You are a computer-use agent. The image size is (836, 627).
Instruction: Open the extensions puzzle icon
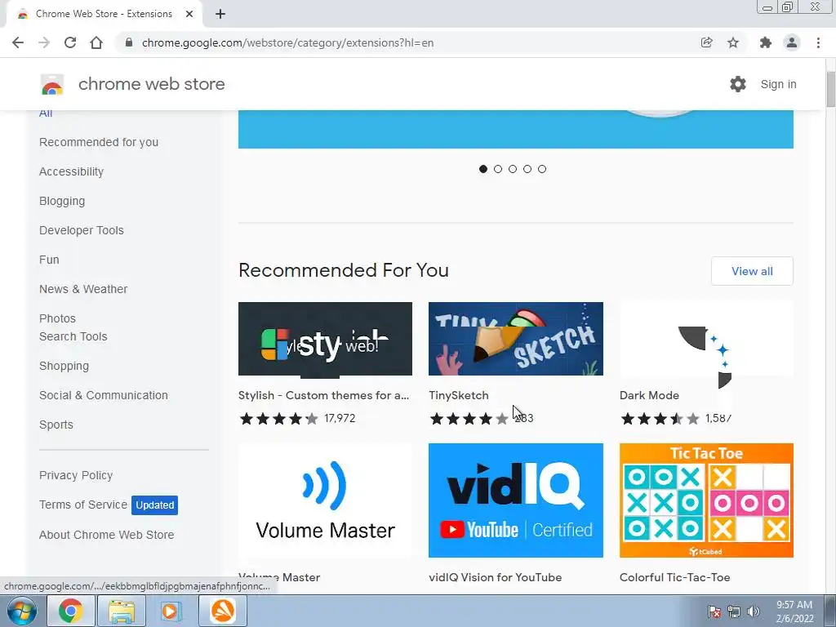(x=766, y=42)
